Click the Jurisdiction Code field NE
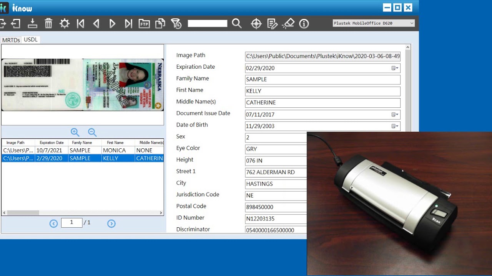492x276 pixels. (276, 195)
